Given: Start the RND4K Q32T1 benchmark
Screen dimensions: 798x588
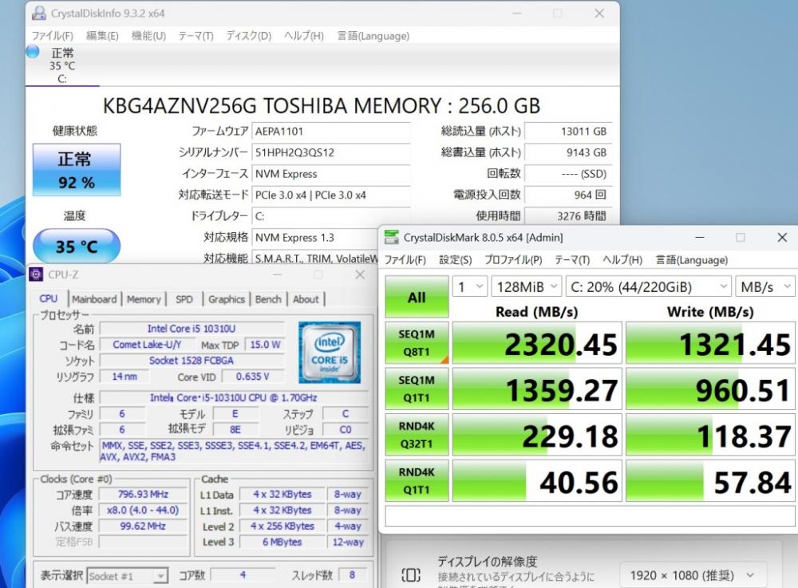Looking at the screenshot, I should [417, 435].
